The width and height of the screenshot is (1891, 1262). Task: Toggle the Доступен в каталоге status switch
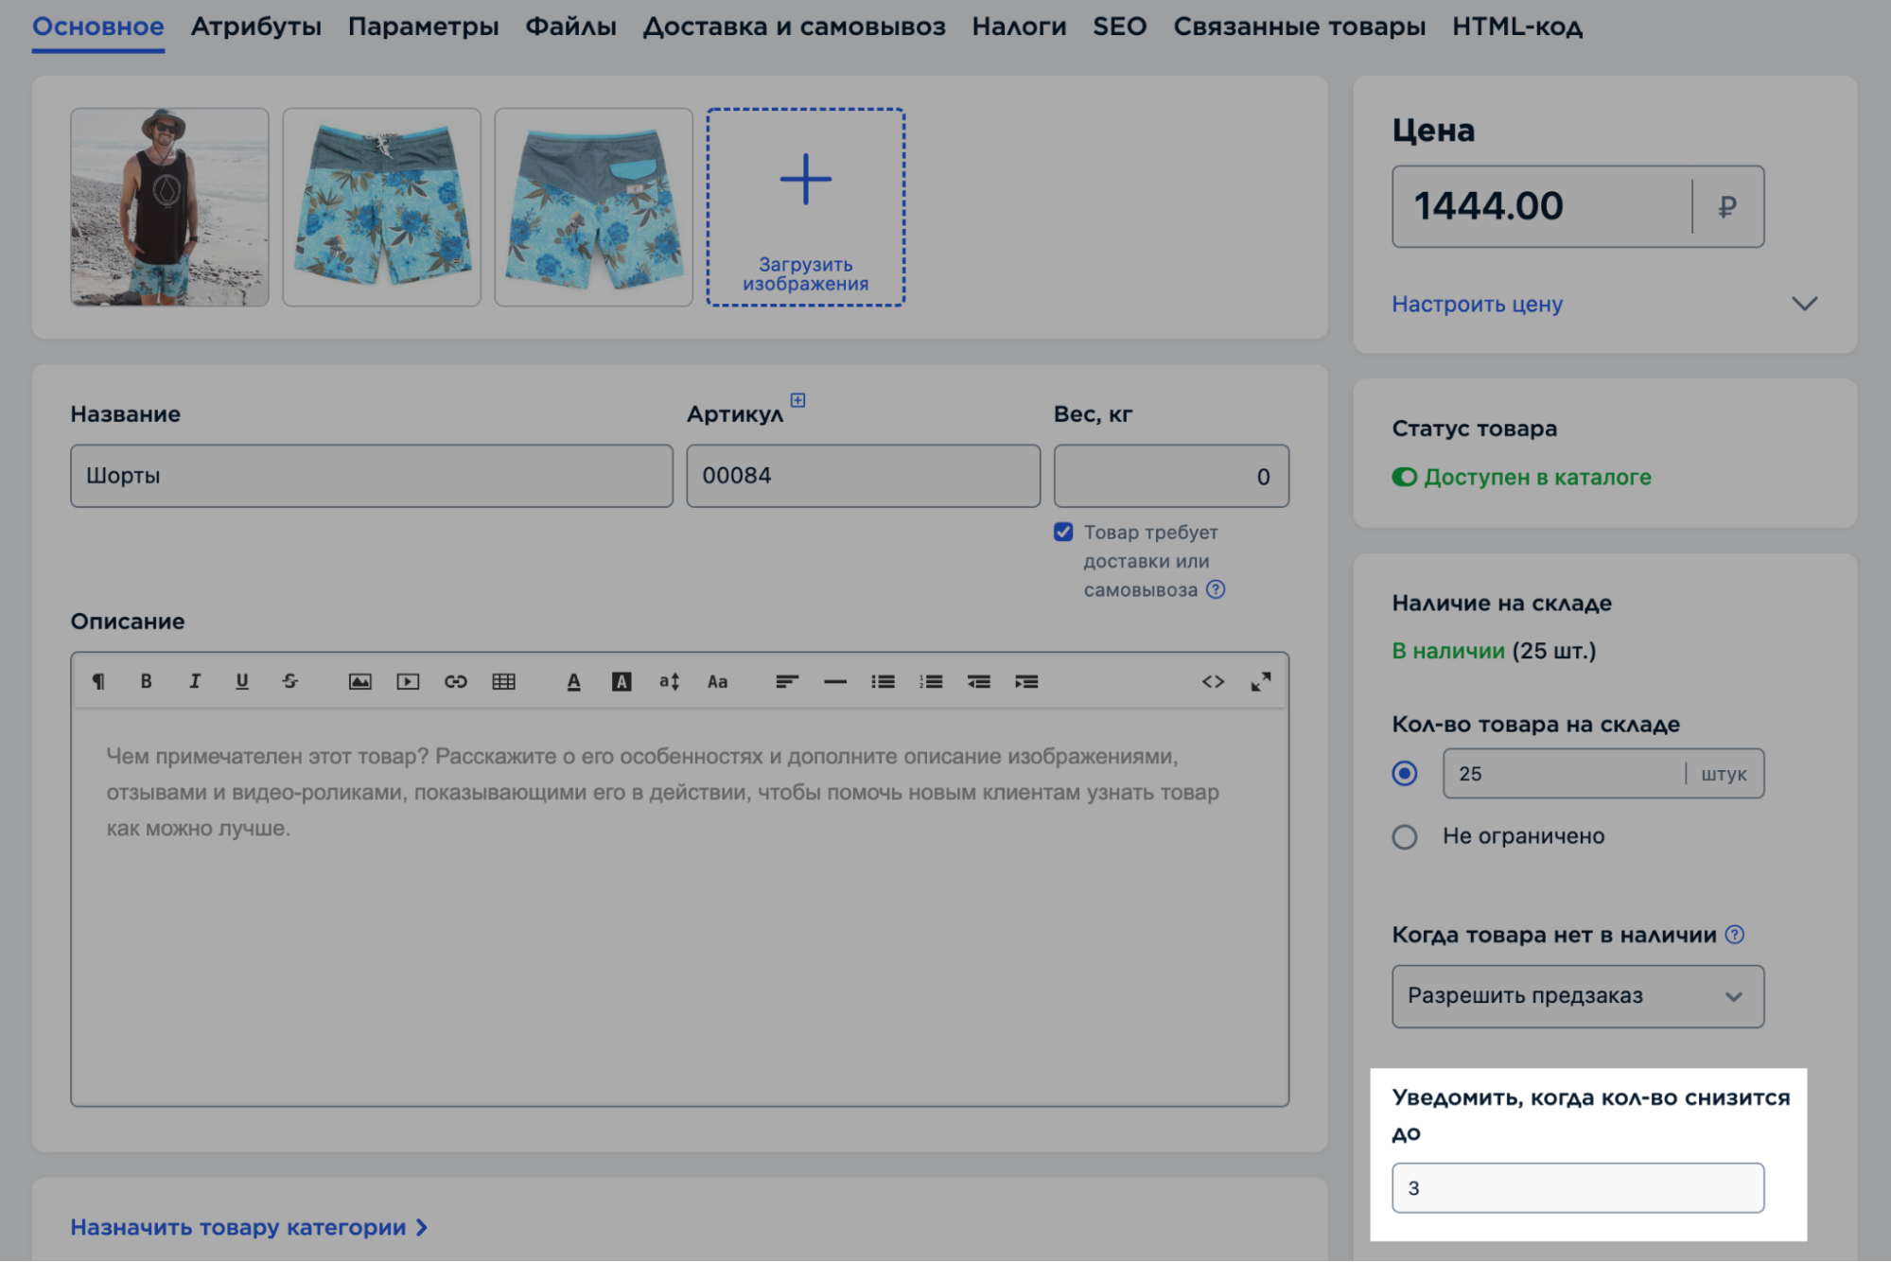pos(1405,477)
